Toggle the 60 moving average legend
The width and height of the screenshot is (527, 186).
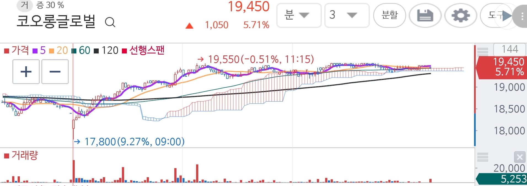click(81, 50)
